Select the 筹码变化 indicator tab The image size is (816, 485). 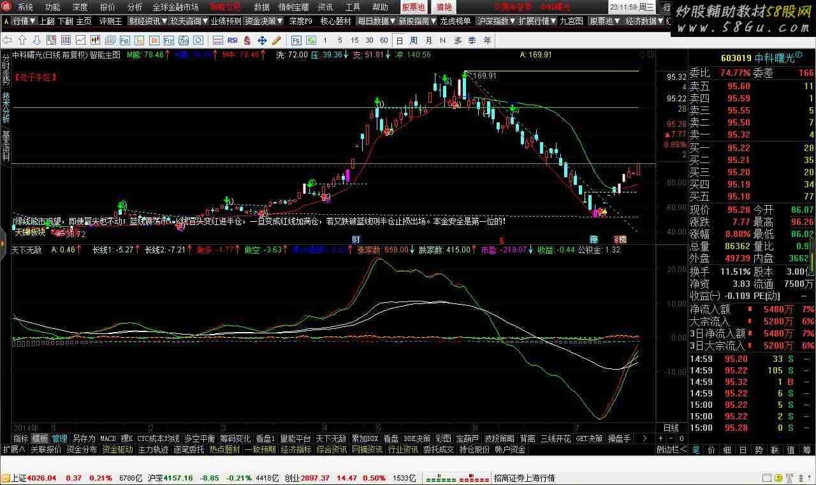click(x=236, y=438)
